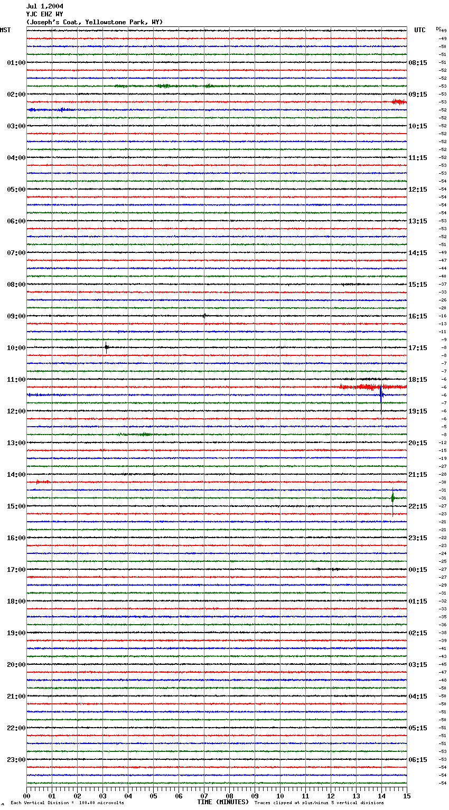The image size is (449, 810).
Task: Click the 23:15 UTC time label
Action: [418, 538]
